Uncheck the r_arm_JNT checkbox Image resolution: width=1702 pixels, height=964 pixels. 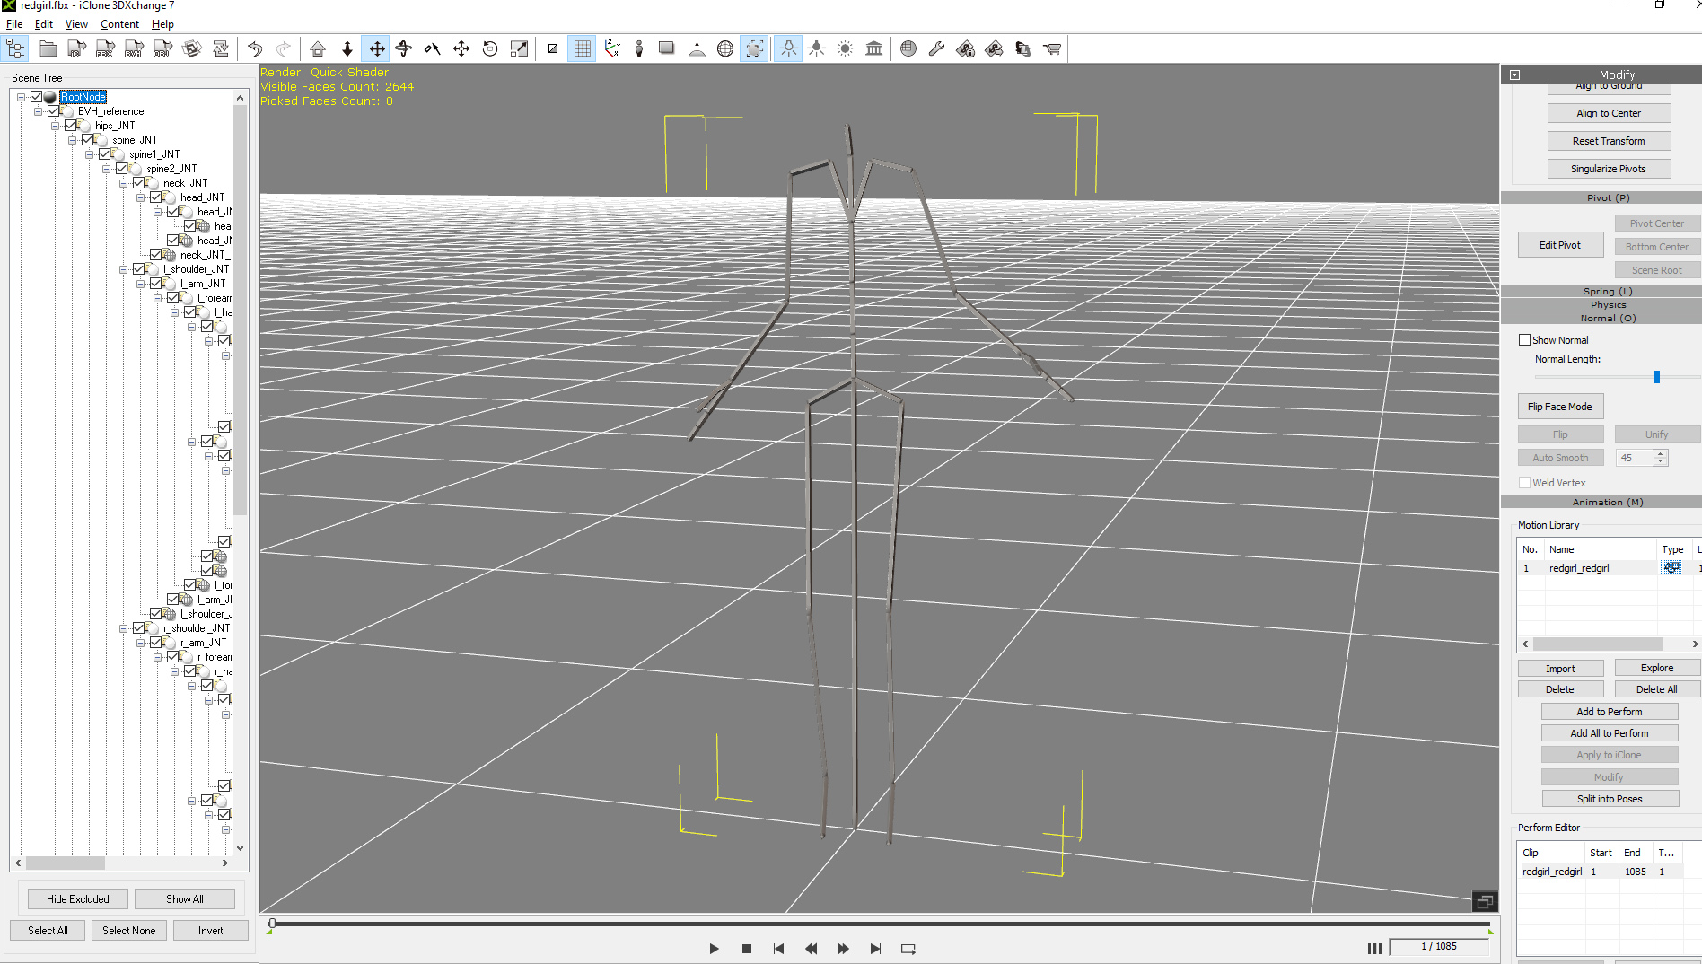pos(156,643)
